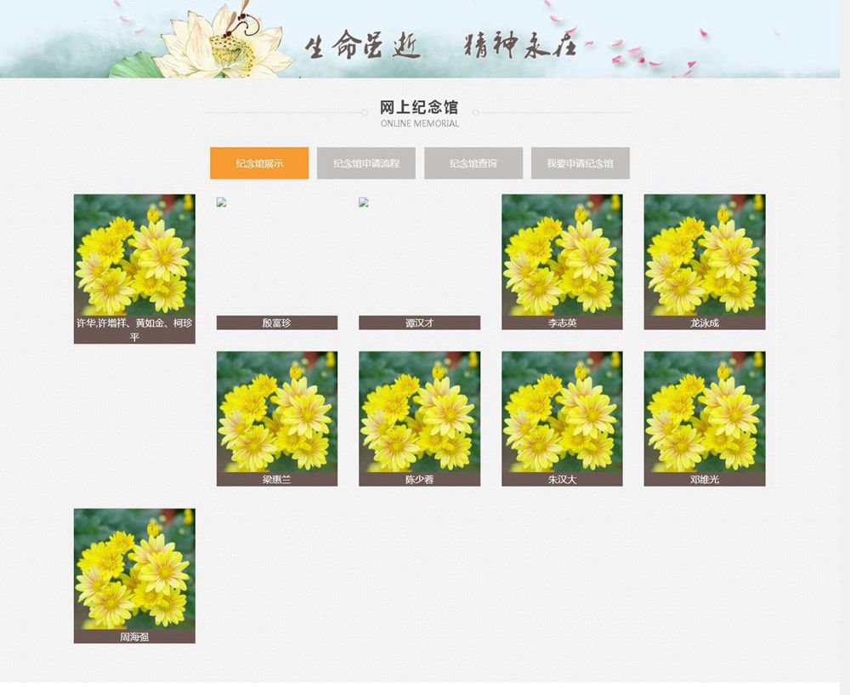Click the flower image above 陈少蓉

[419, 412]
